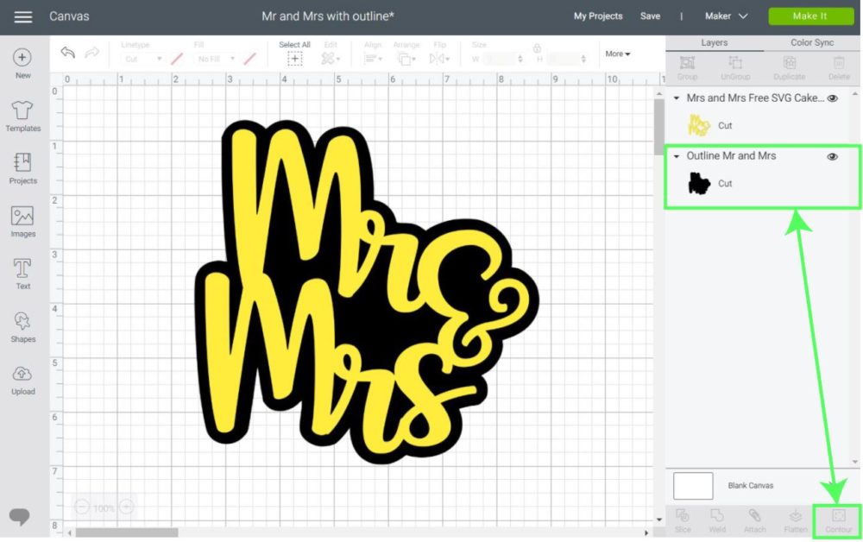863x542 pixels.
Task: Toggle visibility of Mrs and Mrs Free SVG layer
Action: [x=832, y=98]
